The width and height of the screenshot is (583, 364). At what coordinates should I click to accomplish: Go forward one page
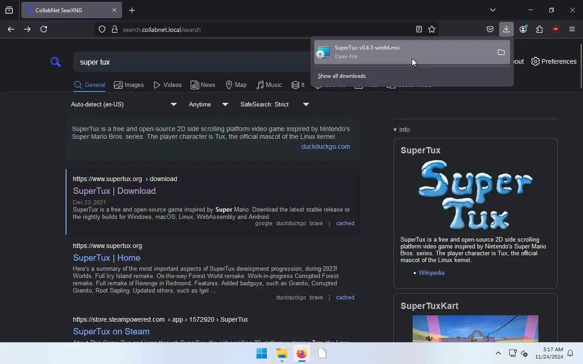click(x=27, y=29)
